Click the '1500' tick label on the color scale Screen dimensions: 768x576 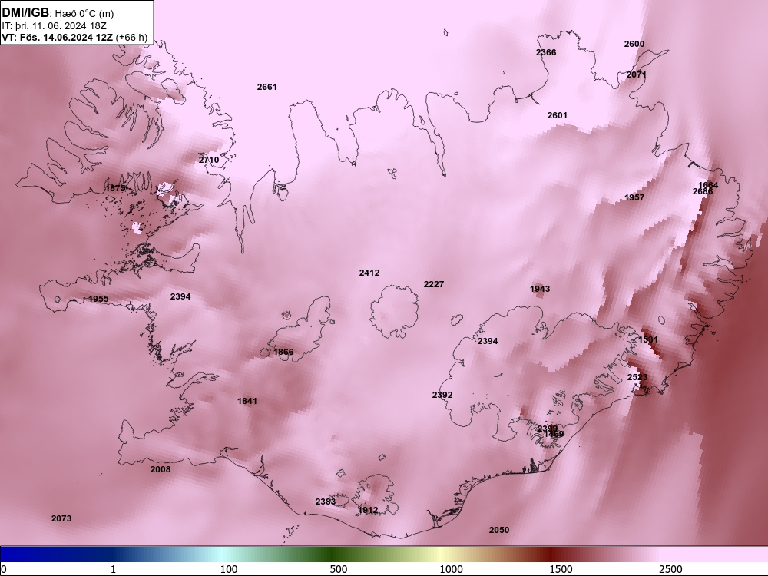[561, 570]
